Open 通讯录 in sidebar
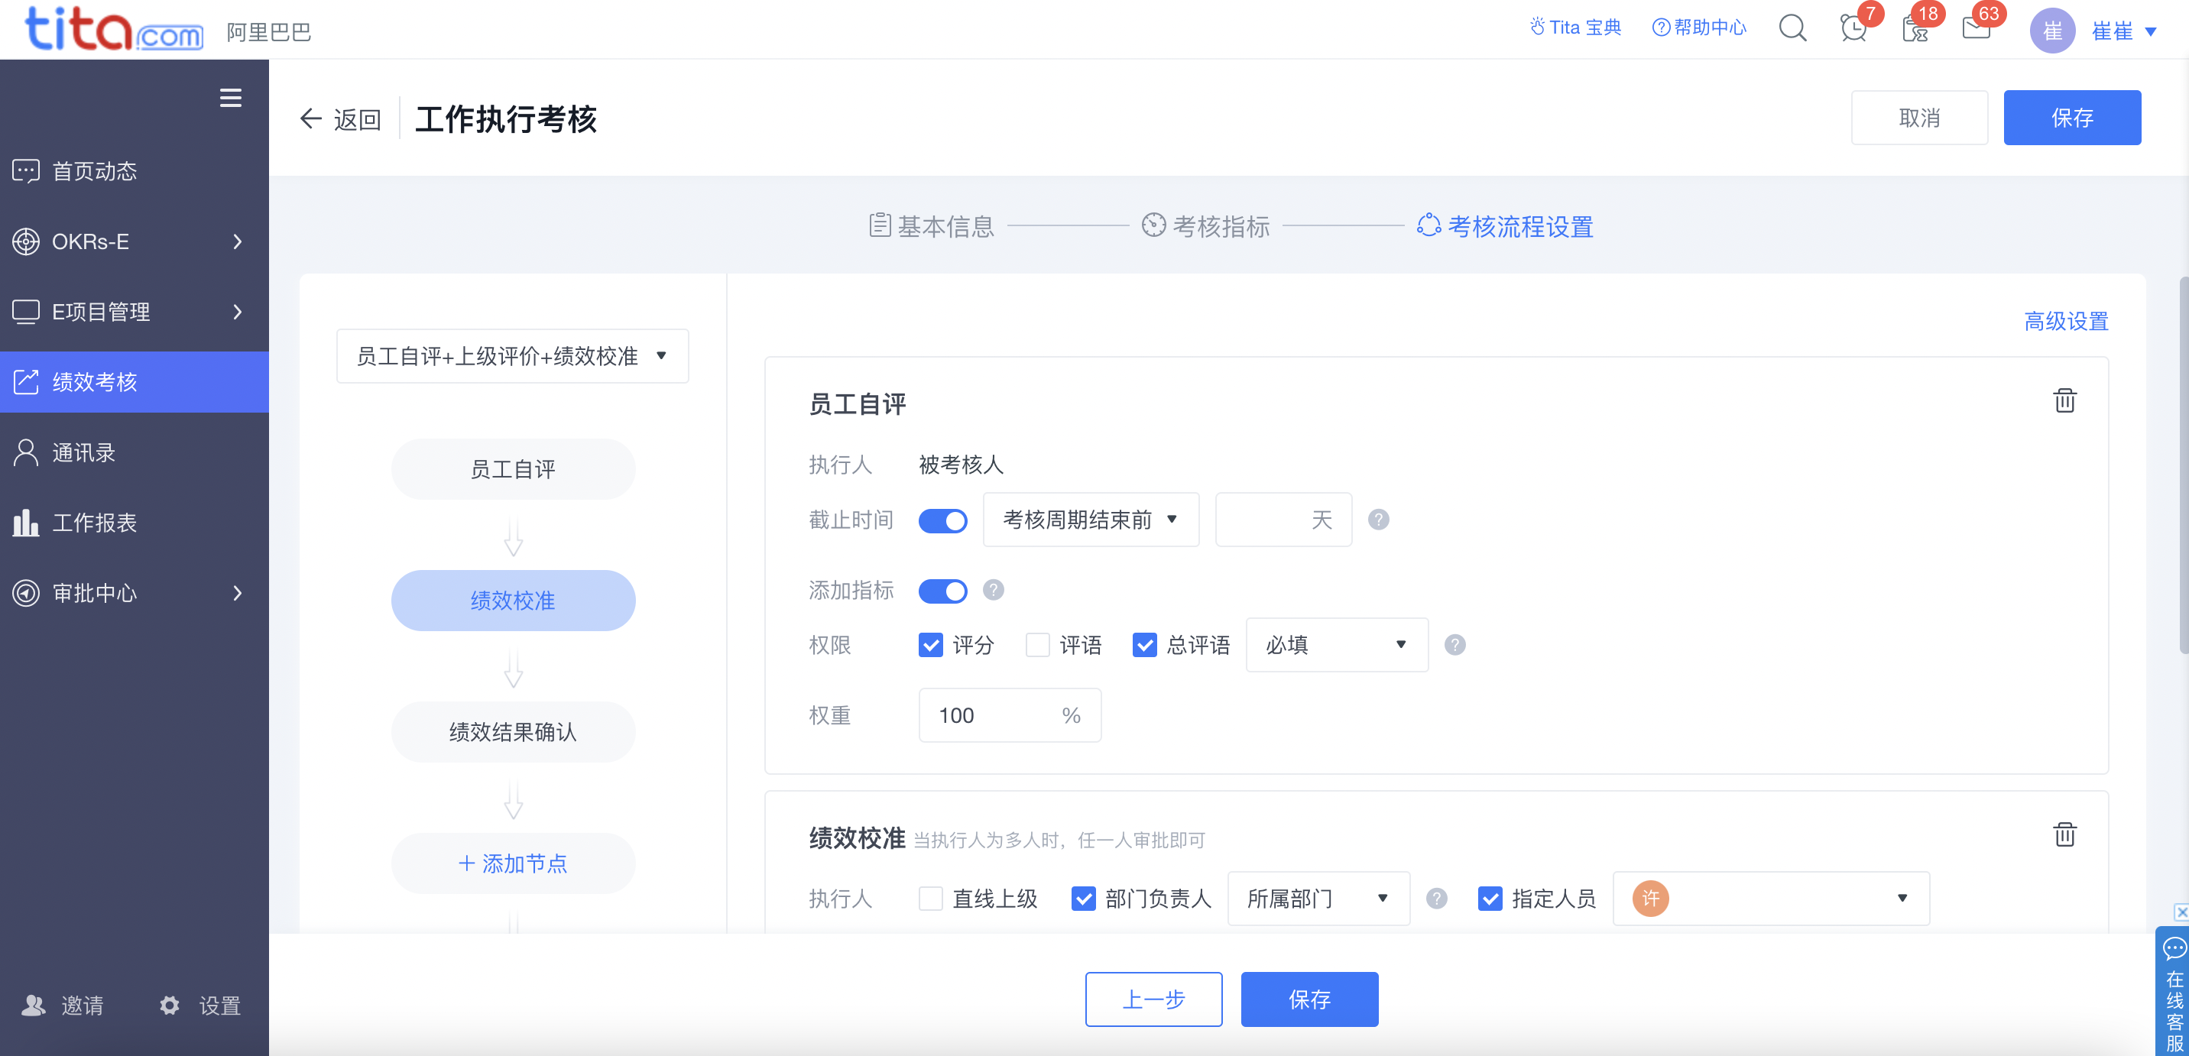Screen dimensions: 2189x1056 tap(135, 452)
